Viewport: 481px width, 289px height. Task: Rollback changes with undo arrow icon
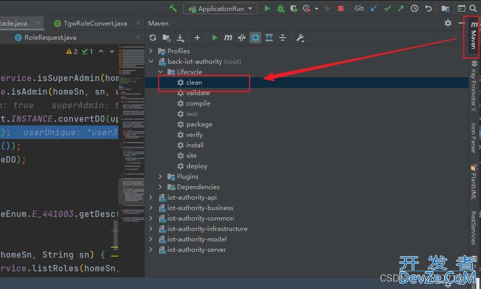point(429,8)
